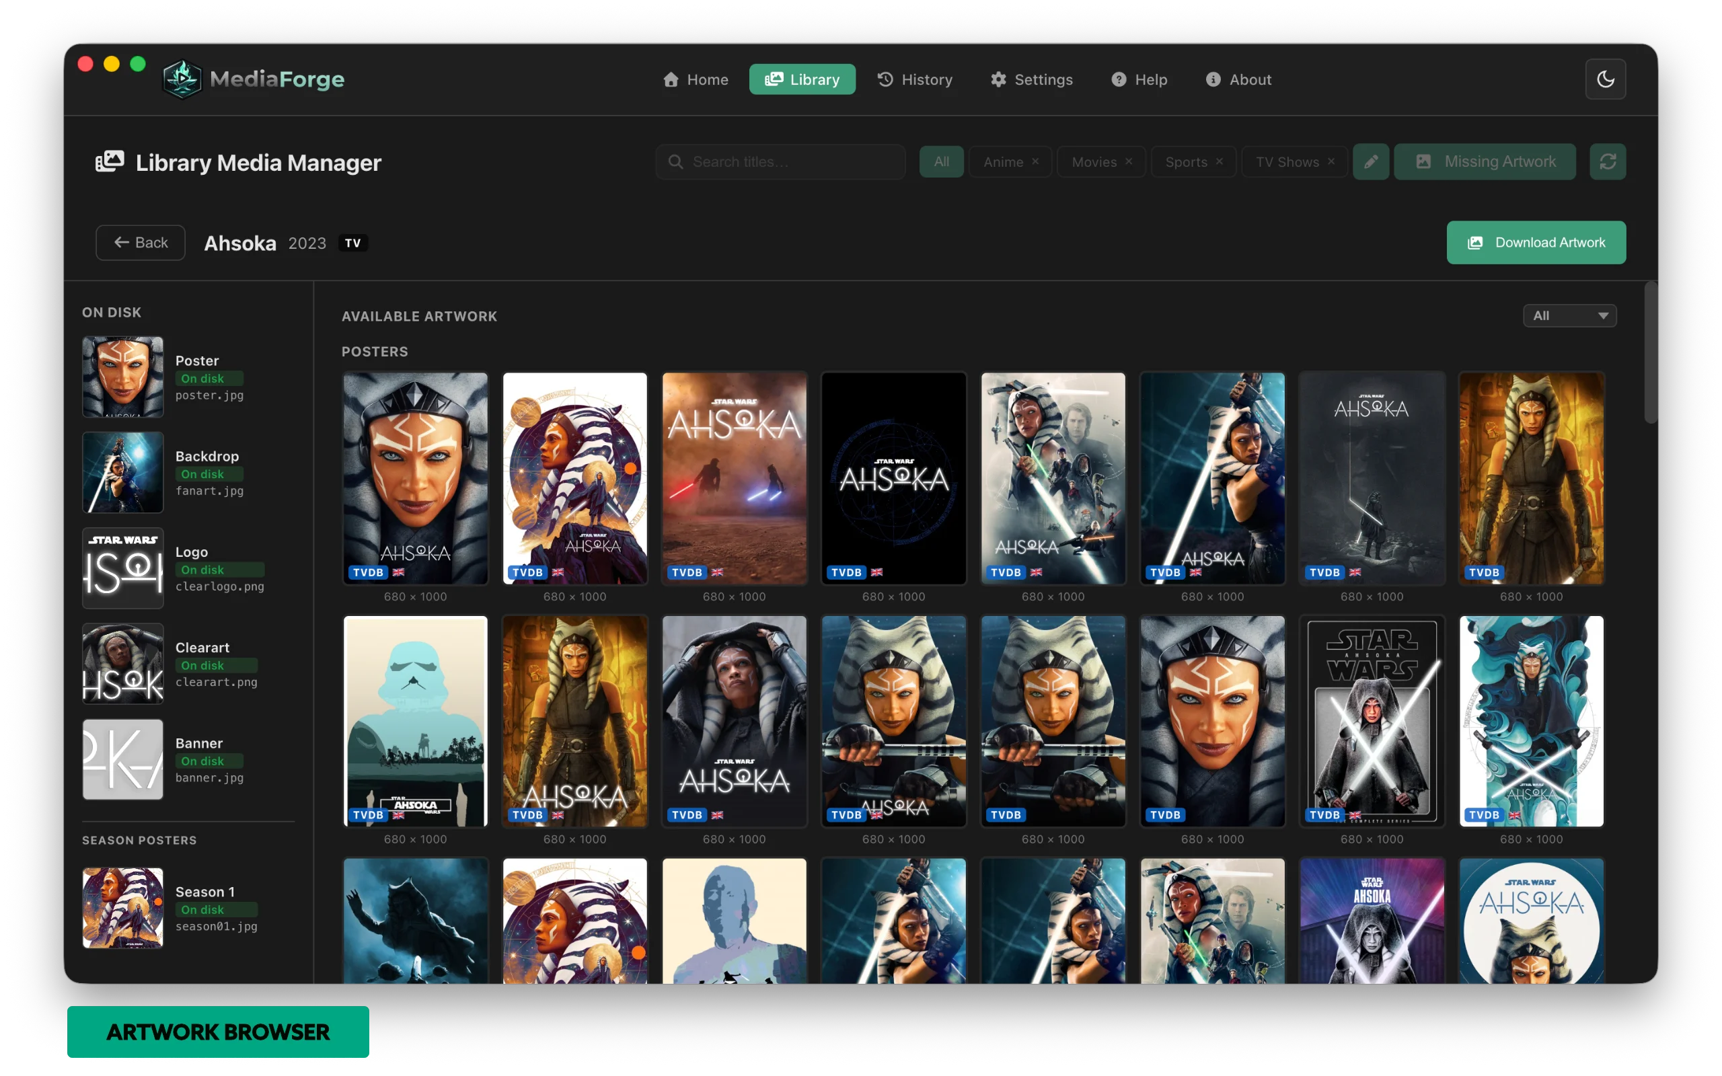Choose the teal swirl illustrated poster
Image resolution: width=1722 pixels, height=1076 pixels.
pos(1531,721)
